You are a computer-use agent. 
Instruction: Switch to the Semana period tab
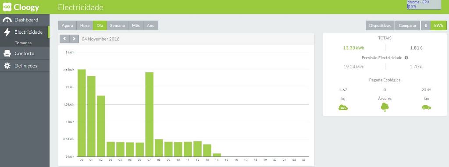click(x=118, y=25)
